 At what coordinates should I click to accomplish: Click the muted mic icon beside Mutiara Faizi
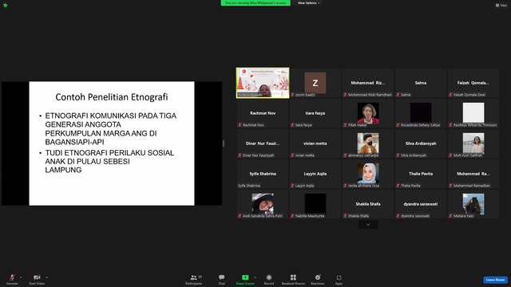pos(450,216)
